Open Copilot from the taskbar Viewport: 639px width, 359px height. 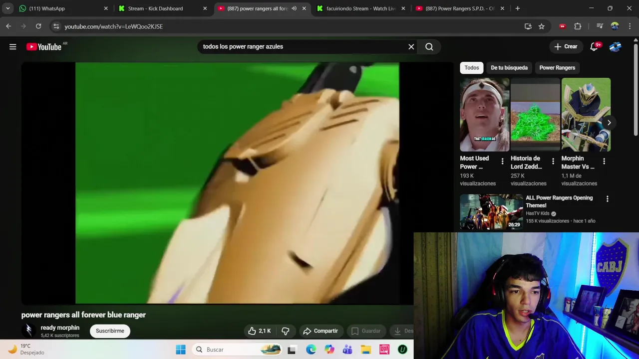click(329, 350)
